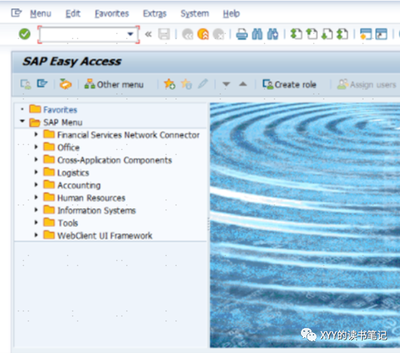Select the Tools folder in tree
Viewport: 400px width, 353px height.
[x=67, y=223]
